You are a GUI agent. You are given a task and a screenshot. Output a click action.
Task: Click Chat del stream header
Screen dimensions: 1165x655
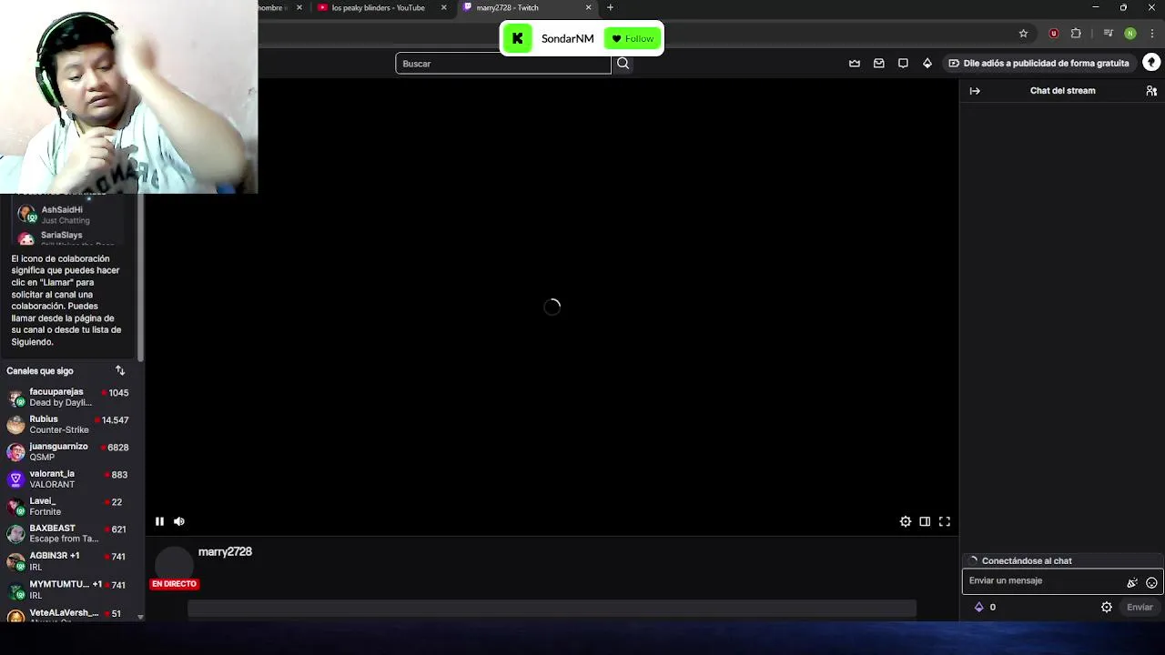click(x=1062, y=91)
